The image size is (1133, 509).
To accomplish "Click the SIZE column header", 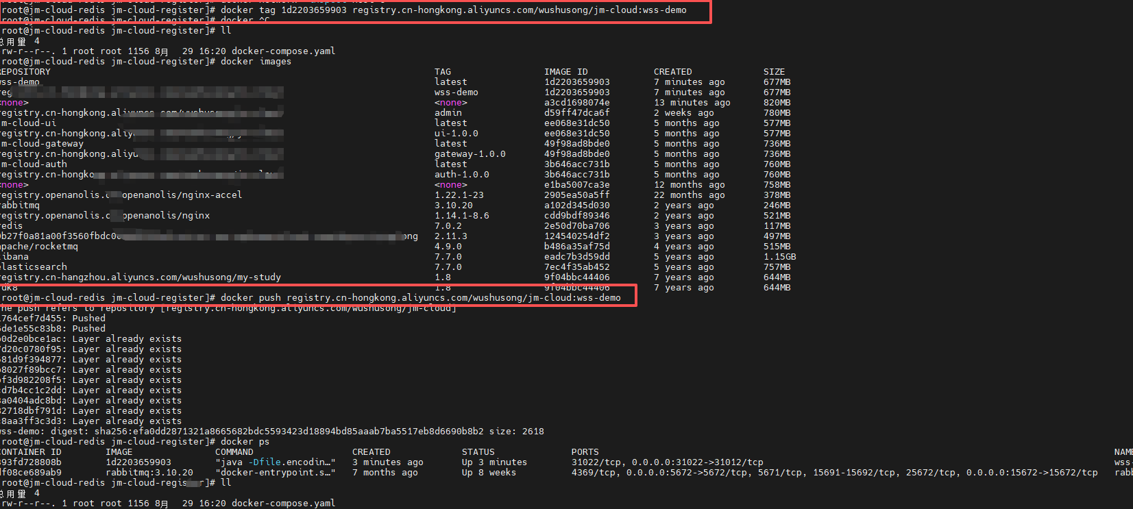I will [x=774, y=72].
